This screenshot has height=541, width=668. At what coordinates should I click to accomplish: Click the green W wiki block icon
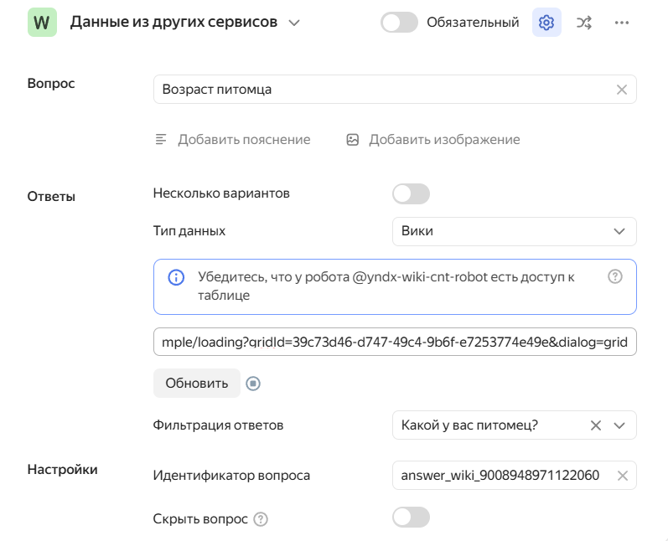click(x=43, y=23)
